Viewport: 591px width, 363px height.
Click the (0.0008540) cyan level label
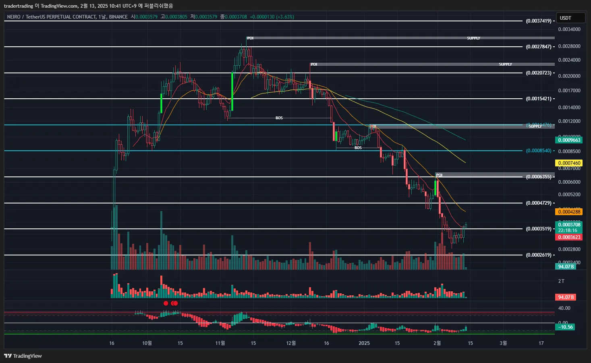click(x=539, y=151)
